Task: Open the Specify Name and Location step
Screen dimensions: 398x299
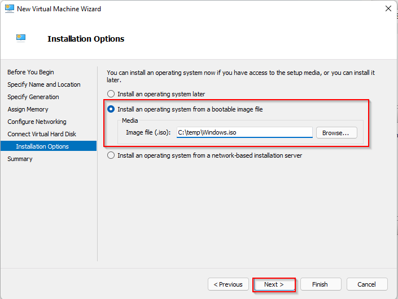Action: tap(44, 84)
